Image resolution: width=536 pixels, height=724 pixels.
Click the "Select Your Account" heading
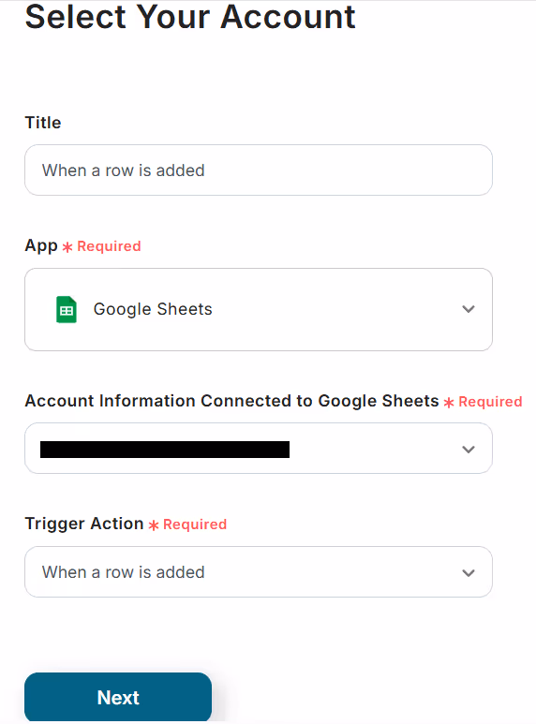[x=190, y=17]
